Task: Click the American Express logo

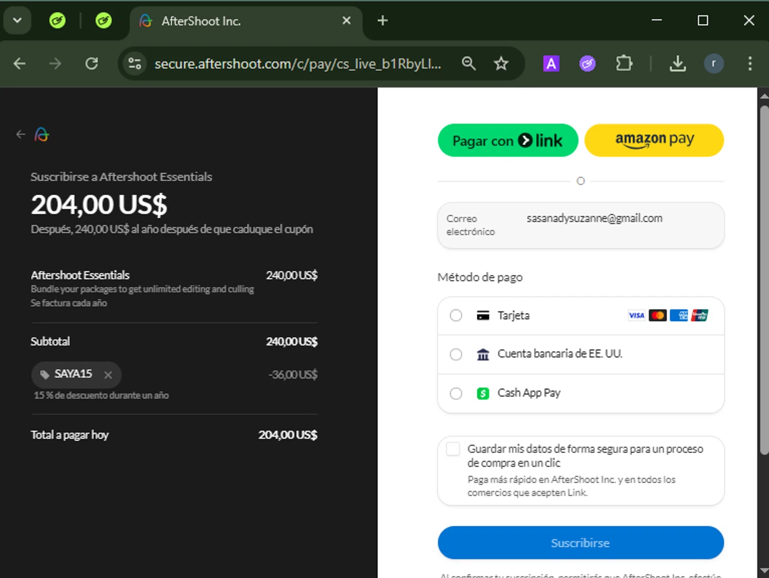Action: point(679,315)
